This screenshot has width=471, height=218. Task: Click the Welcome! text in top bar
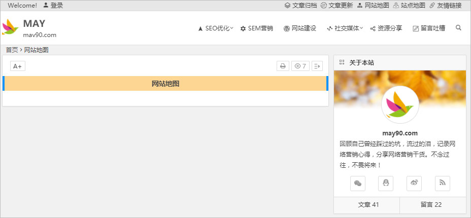pos(22,6)
